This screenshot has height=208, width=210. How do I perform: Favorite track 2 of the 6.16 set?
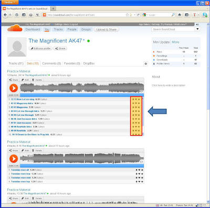coord(139,174)
